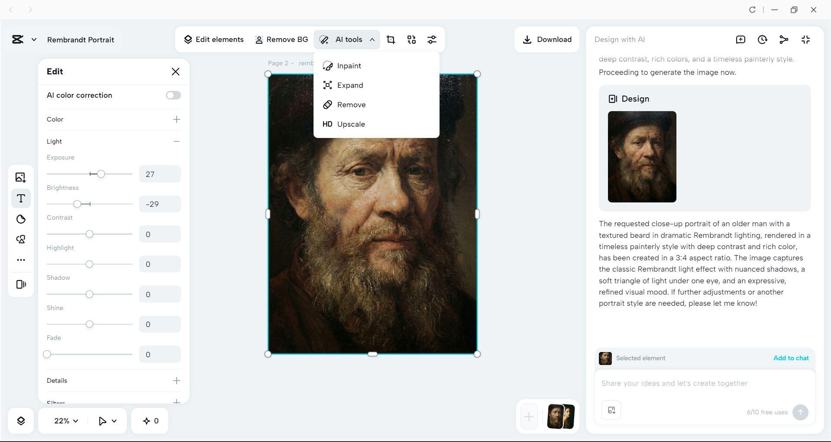Viewport: 831px width, 442px height.
Task: Click the Download button
Action: (x=546, y=39)
